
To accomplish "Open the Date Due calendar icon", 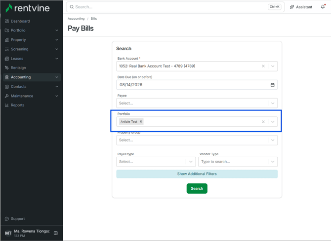I will pyautogui.click(x=273, y=85).
